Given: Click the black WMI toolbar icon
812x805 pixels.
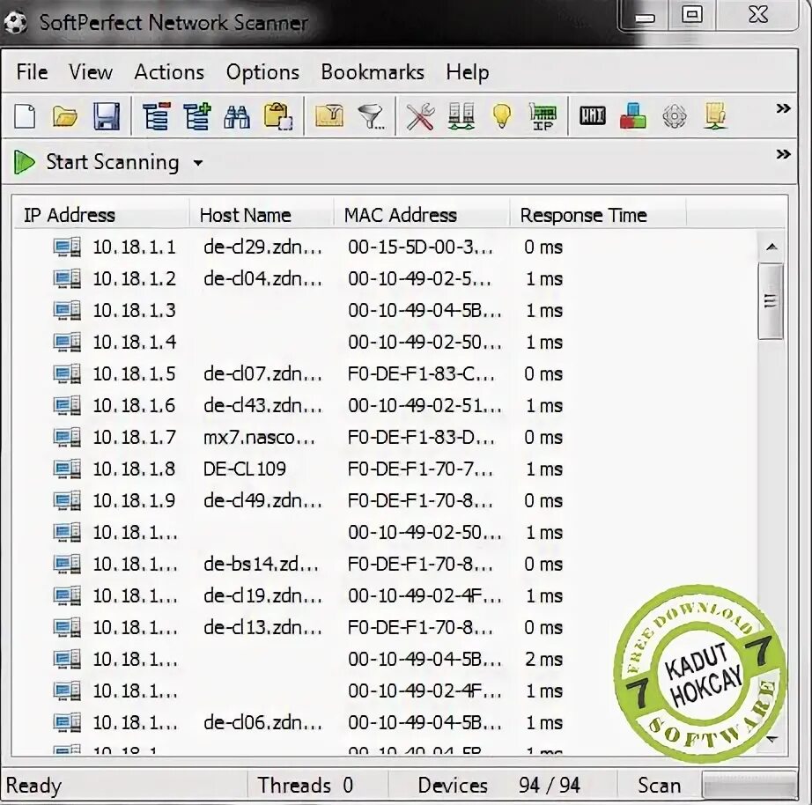Looking at the screenshot, I should [x=593, y=115].
